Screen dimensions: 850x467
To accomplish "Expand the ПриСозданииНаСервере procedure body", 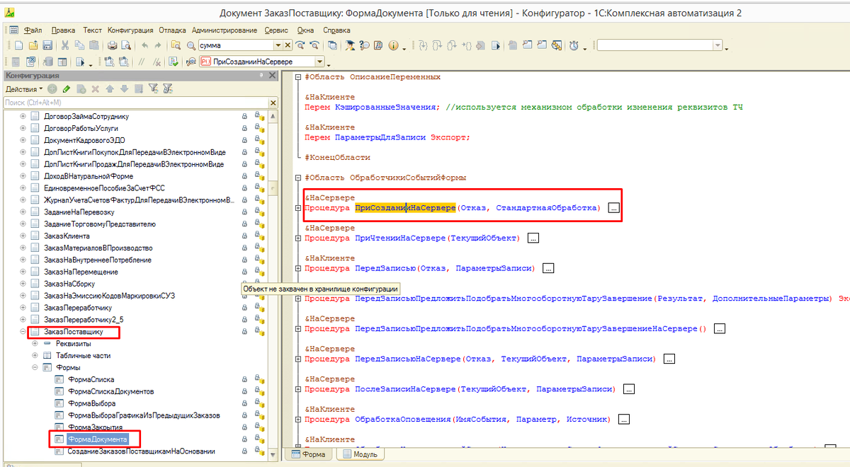I will point(298,208).
